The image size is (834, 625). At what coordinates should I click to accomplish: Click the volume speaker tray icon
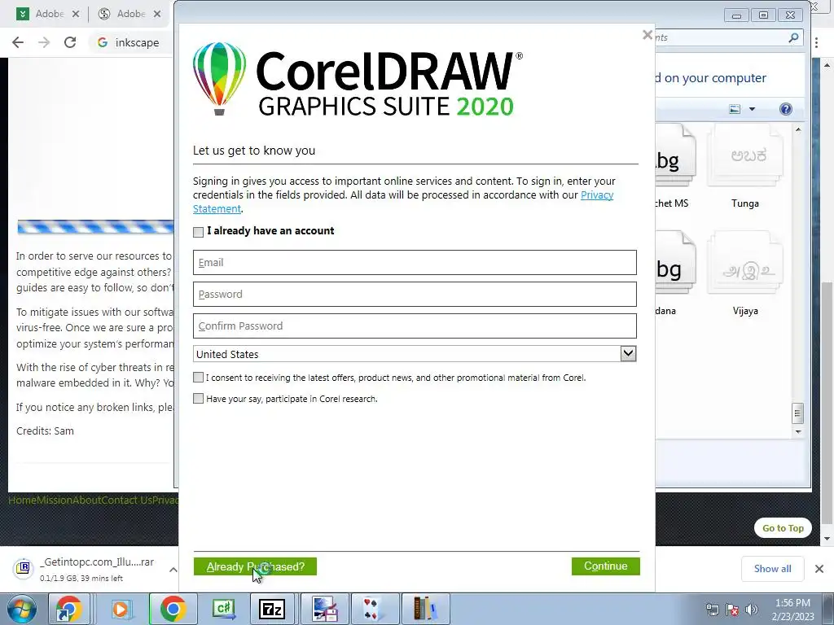[x=751, y=610]
